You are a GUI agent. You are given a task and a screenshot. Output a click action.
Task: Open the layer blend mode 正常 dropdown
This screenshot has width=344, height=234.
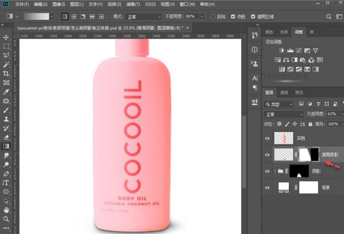[284, 114]
